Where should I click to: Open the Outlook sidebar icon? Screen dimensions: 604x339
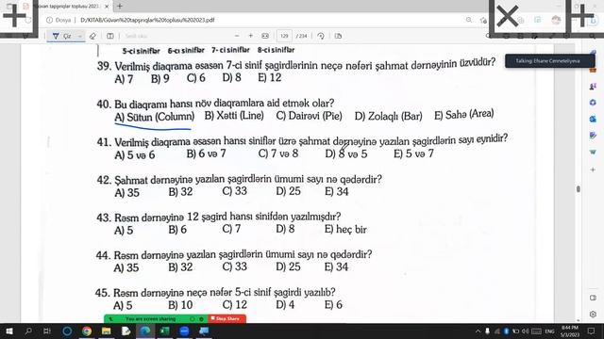click(x=593, y=120)
